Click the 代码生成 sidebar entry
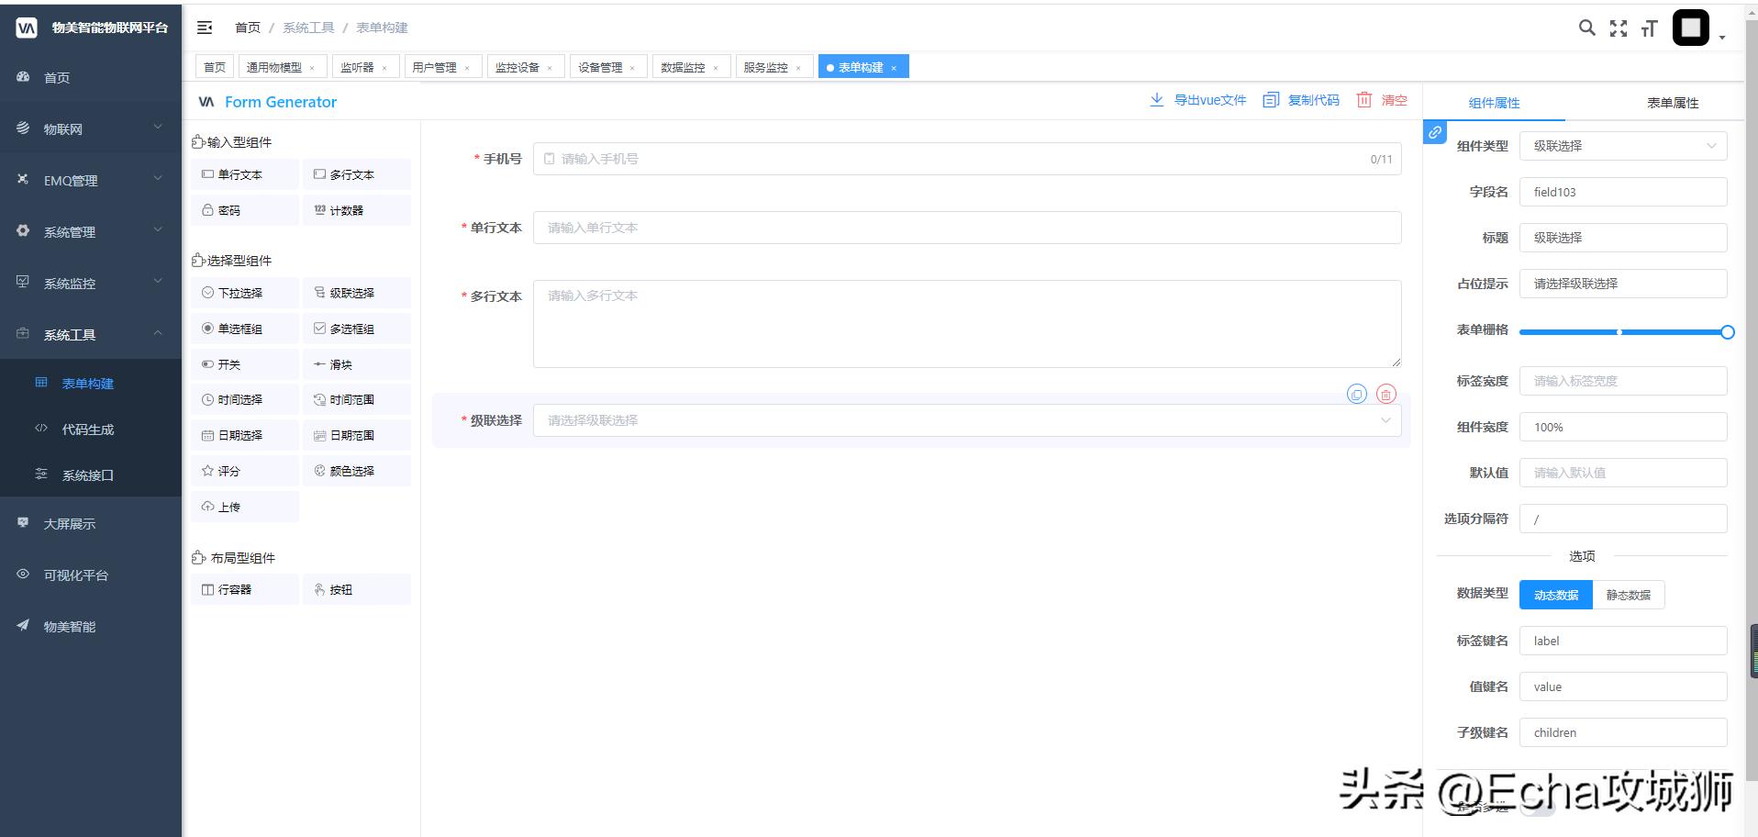1758x837 pixels. [x=87, y=429]
